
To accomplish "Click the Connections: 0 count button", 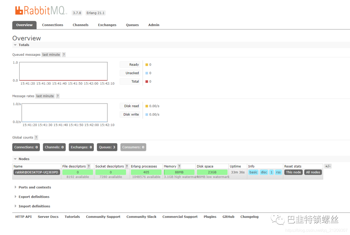I will (26, 147).
